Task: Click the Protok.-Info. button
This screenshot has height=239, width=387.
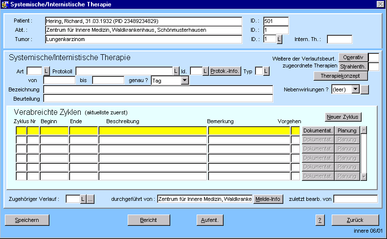Action: point(226,71)
